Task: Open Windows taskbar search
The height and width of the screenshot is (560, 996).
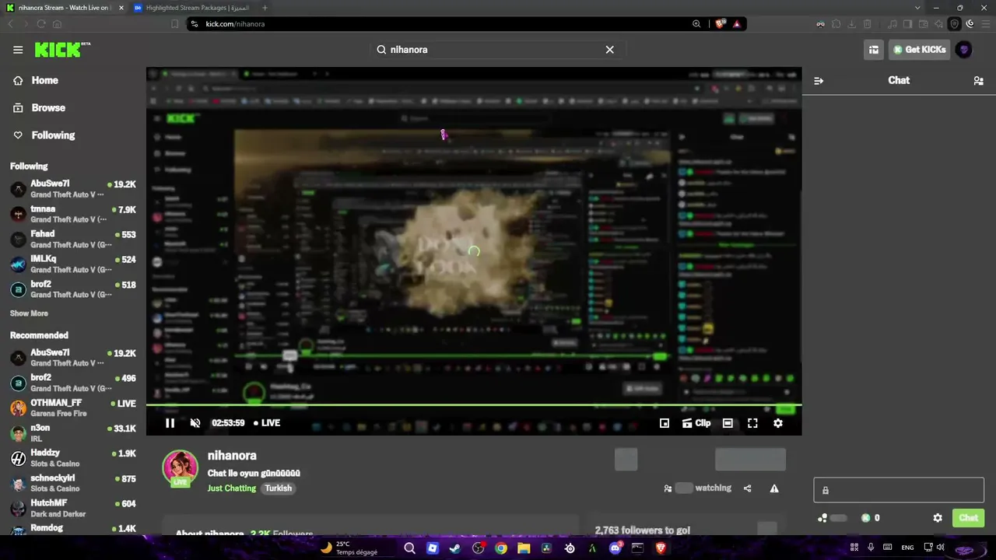Action: tap(409, 548)
